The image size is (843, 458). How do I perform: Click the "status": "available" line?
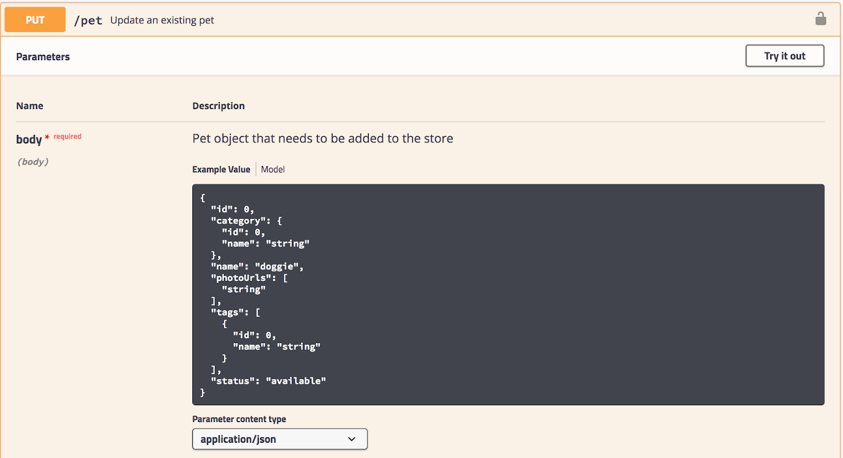click(x=268, y=381)
